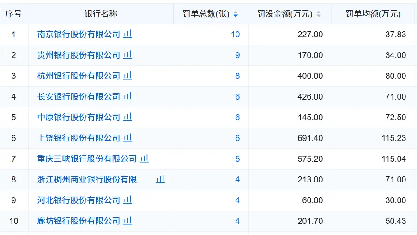The image size is (417, 235).
Task: Click ticket count 8 for 杭州银行
Action: click(x=237, y=76)
